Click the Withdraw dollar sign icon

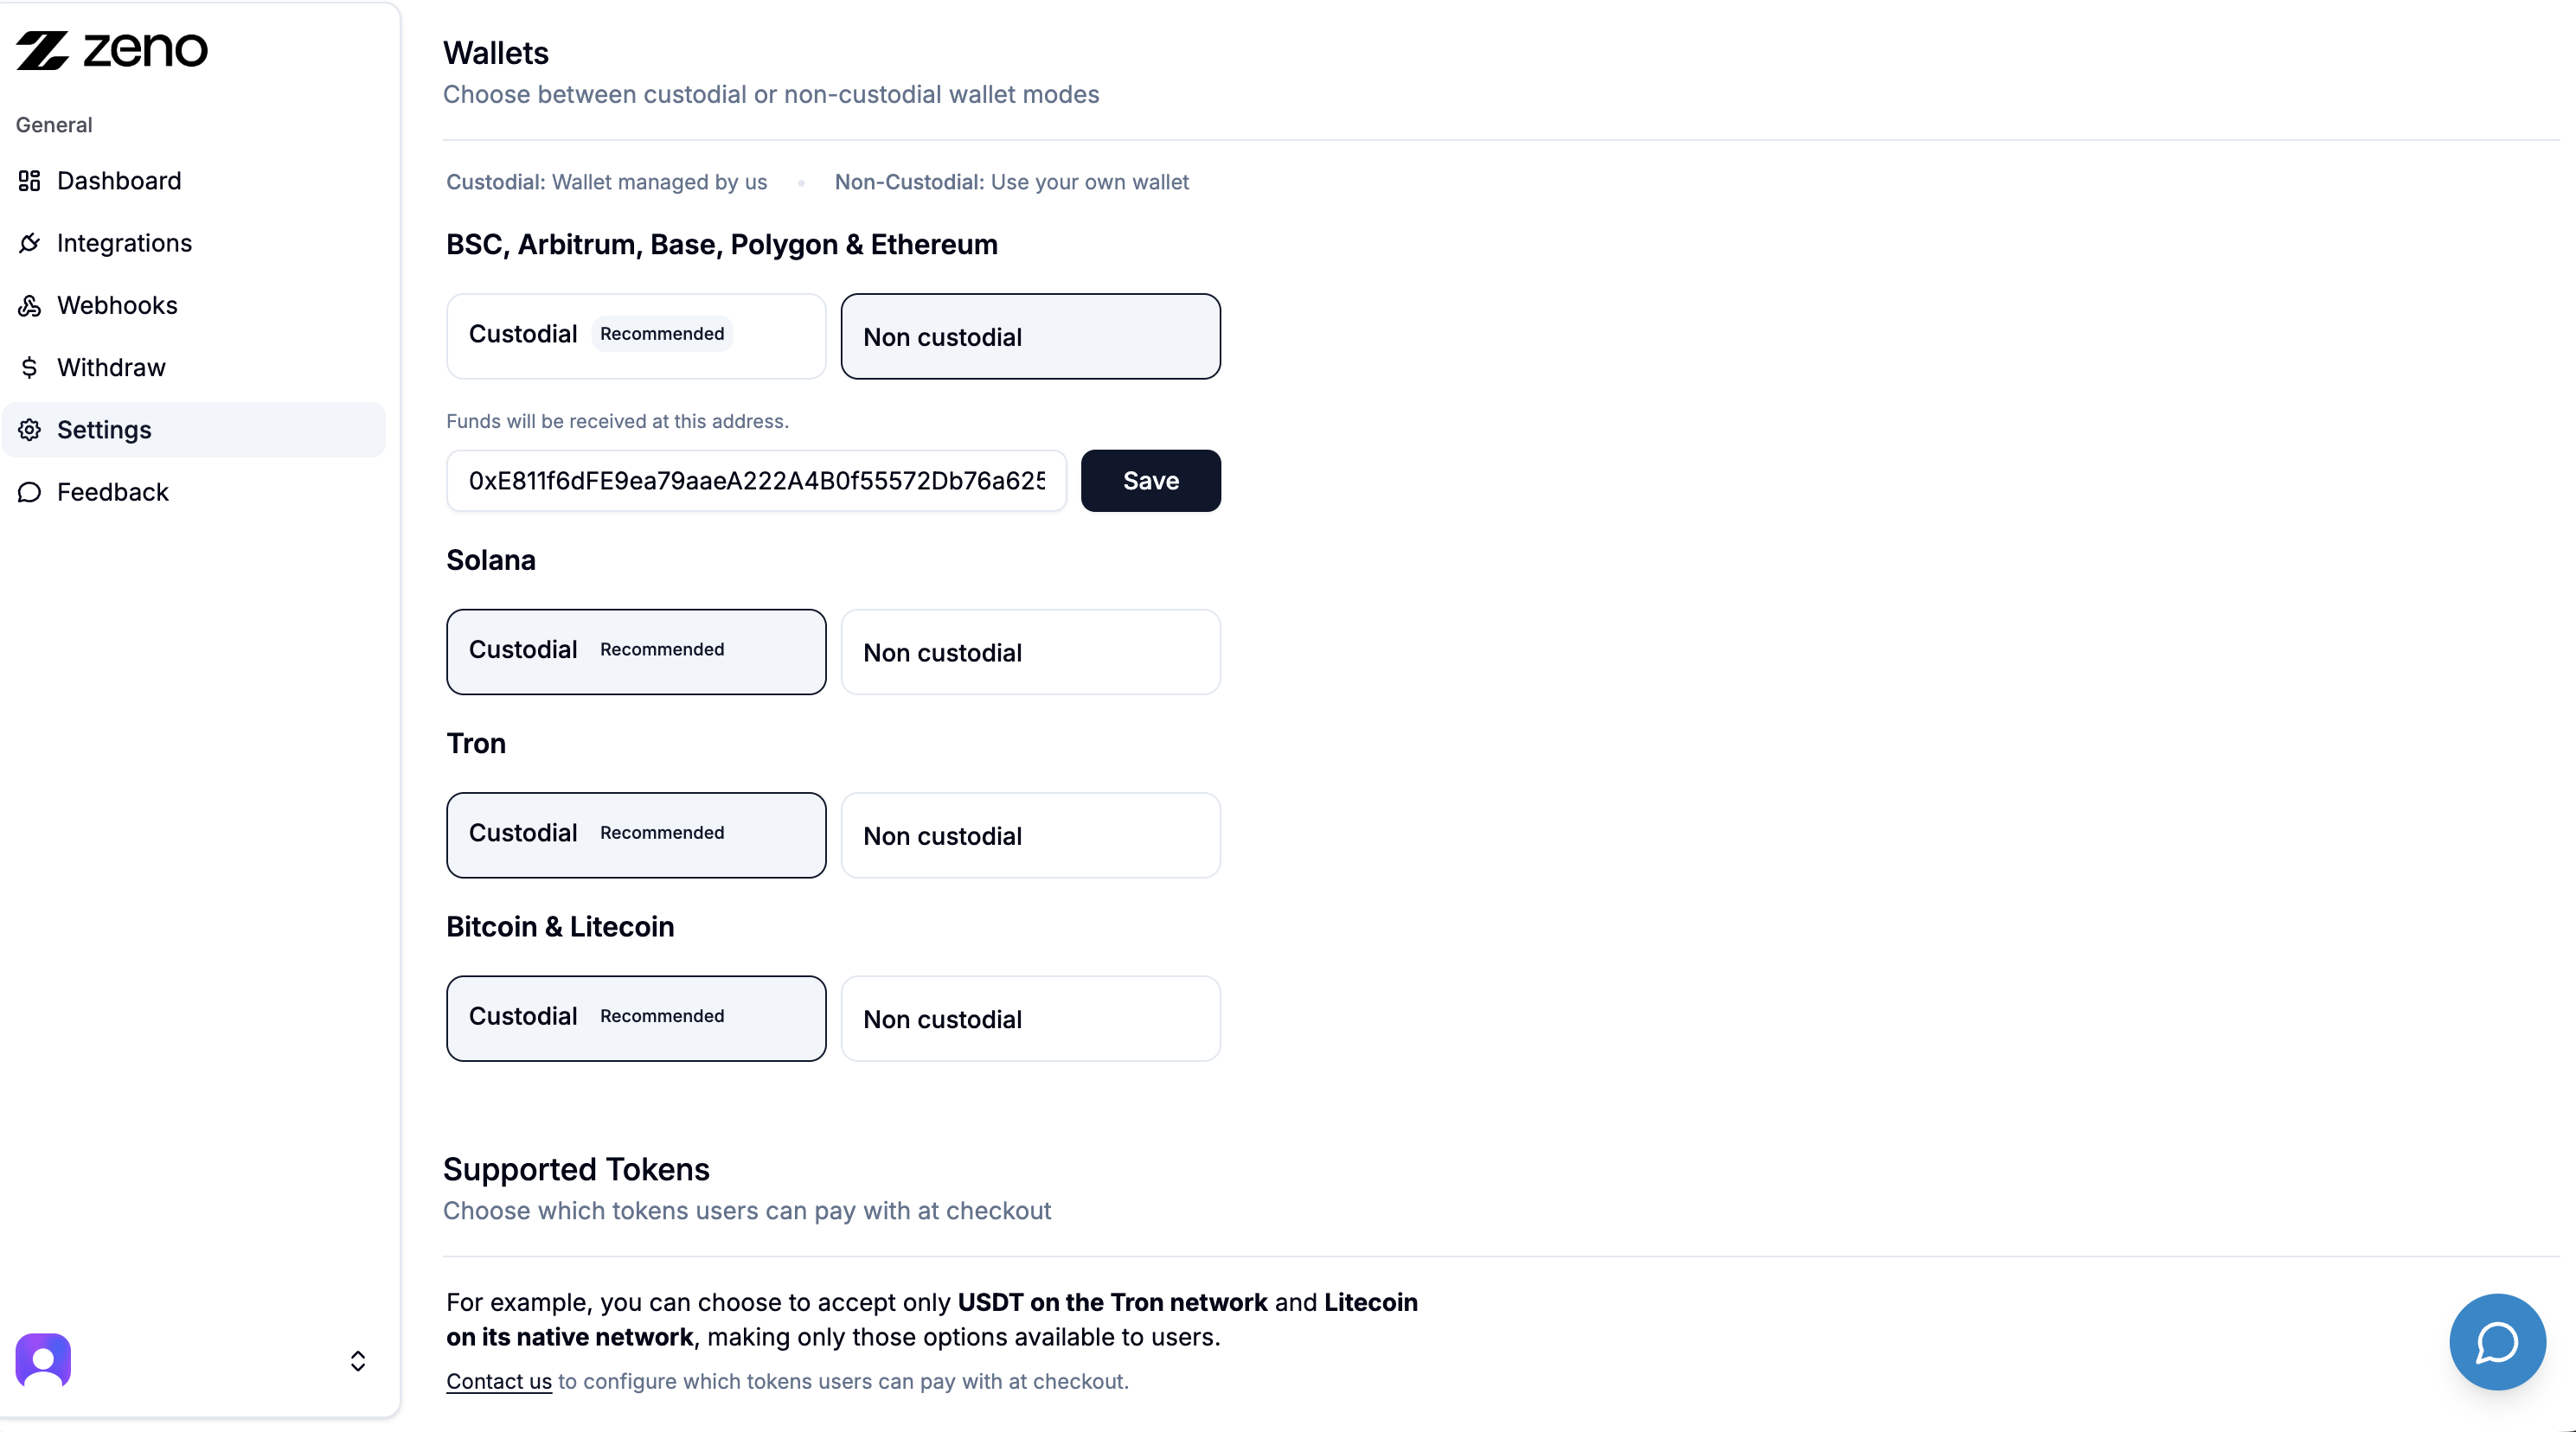30,368
